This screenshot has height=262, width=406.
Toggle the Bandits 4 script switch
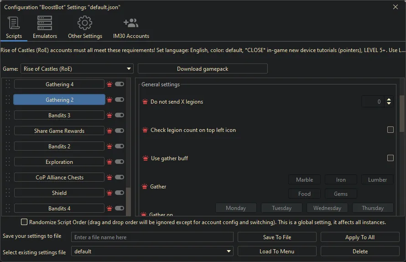pos(120,208)
